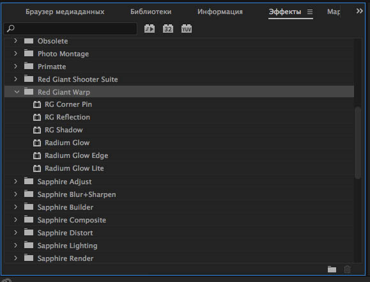Select the RG Shadow text
This screenshot has height=282, width=370.
[64, 130]
